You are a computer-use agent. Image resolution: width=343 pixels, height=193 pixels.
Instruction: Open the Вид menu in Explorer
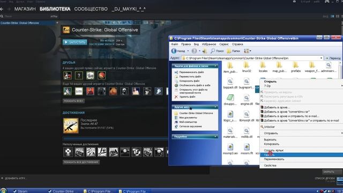pyautogui.click(x=197, y=44)
